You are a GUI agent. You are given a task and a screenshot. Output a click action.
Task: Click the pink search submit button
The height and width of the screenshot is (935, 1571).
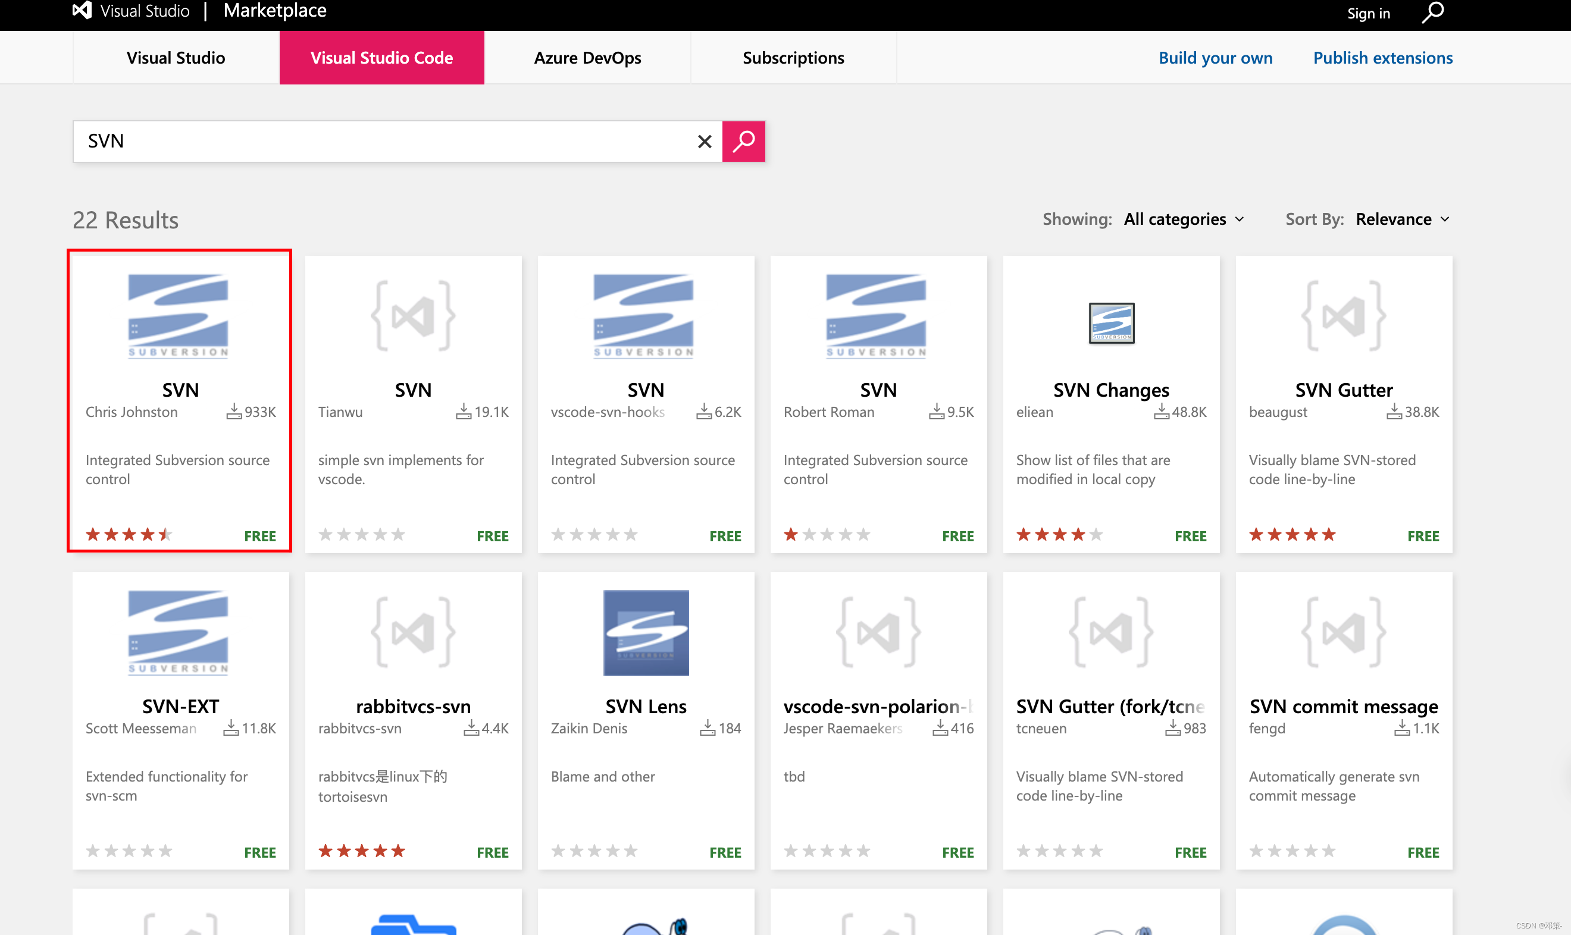(744, 141)
